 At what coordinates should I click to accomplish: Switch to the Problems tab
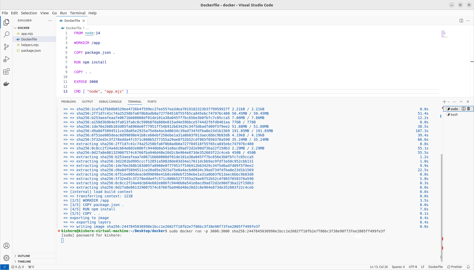68,102
